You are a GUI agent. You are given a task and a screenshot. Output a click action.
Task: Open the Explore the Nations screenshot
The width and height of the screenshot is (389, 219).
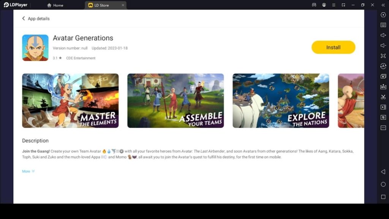click(281, 101)
